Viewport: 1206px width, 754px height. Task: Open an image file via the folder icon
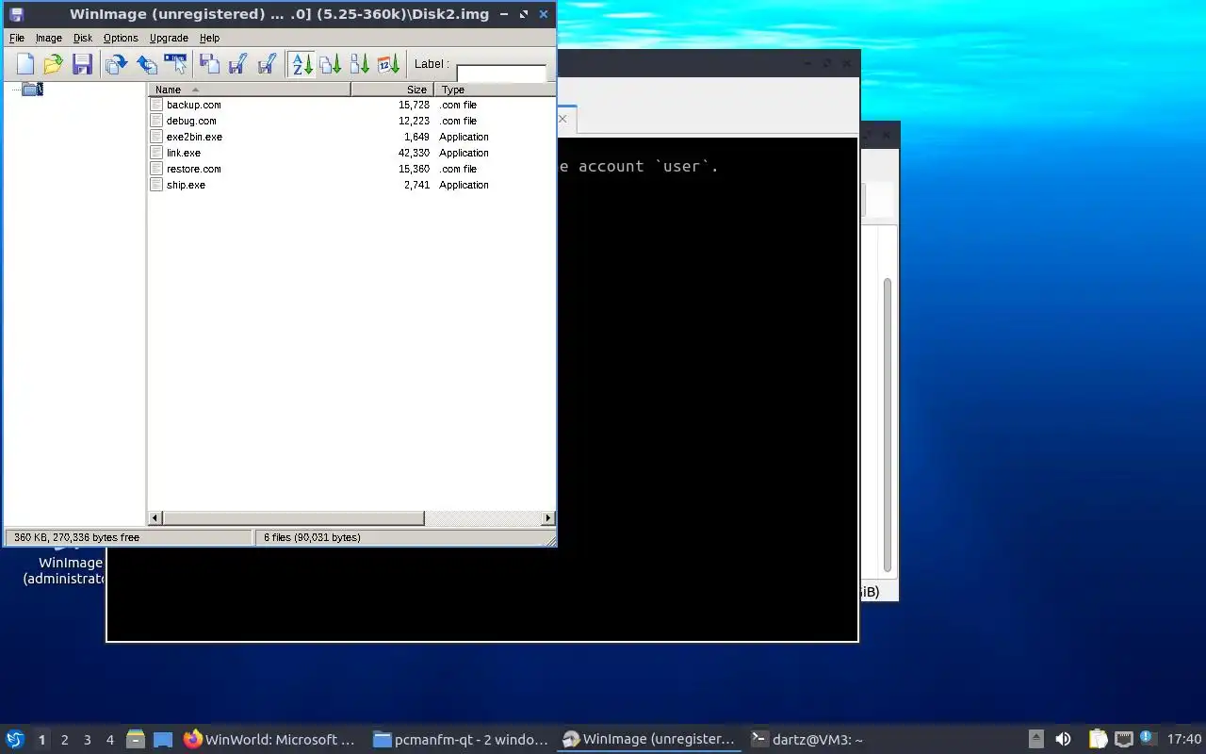(54, 64)
